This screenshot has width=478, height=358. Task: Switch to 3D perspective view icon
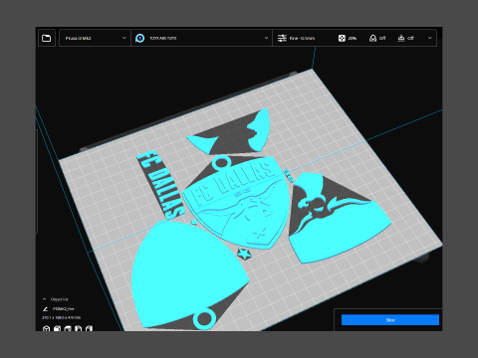tap(46, 328)
